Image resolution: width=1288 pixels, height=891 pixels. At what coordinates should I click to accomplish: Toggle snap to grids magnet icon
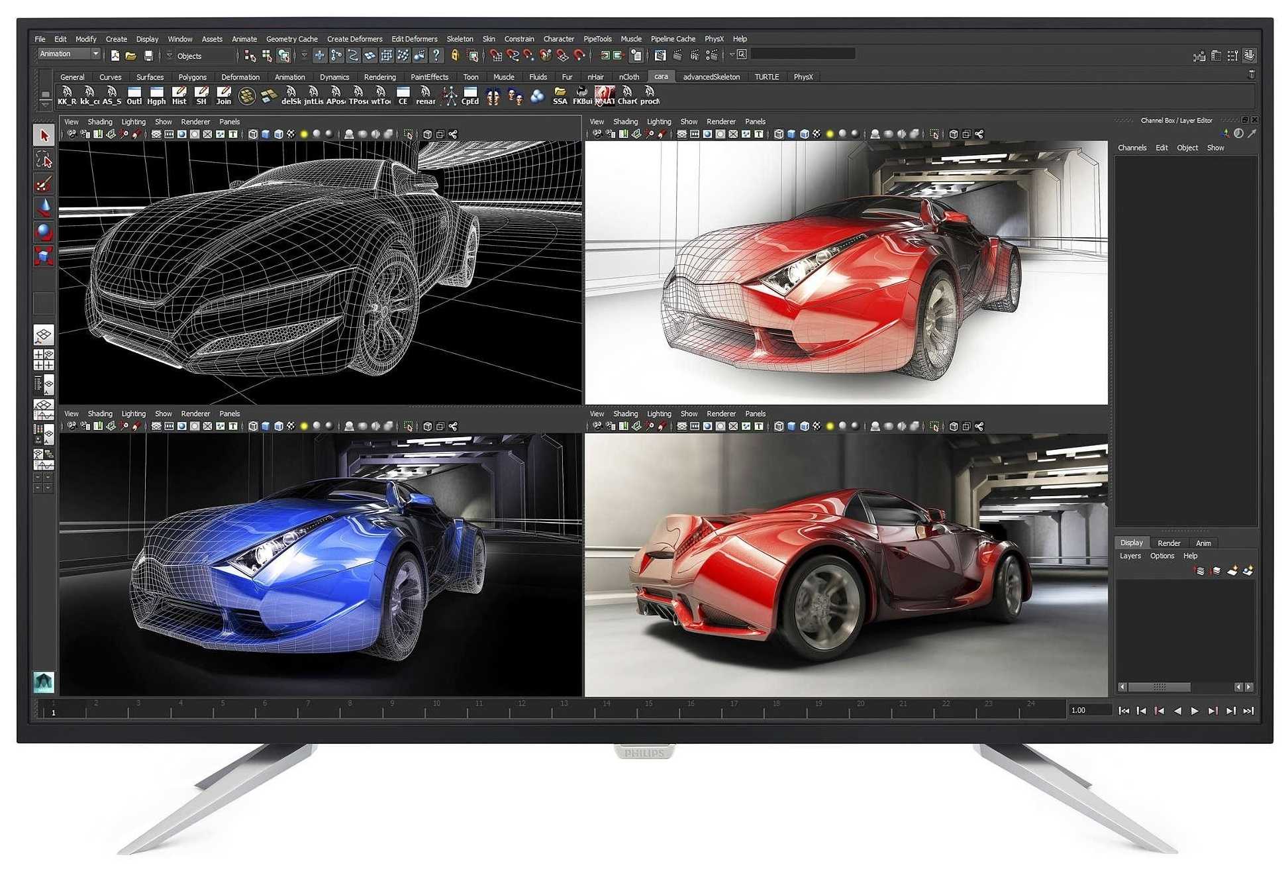pos(496,56)
